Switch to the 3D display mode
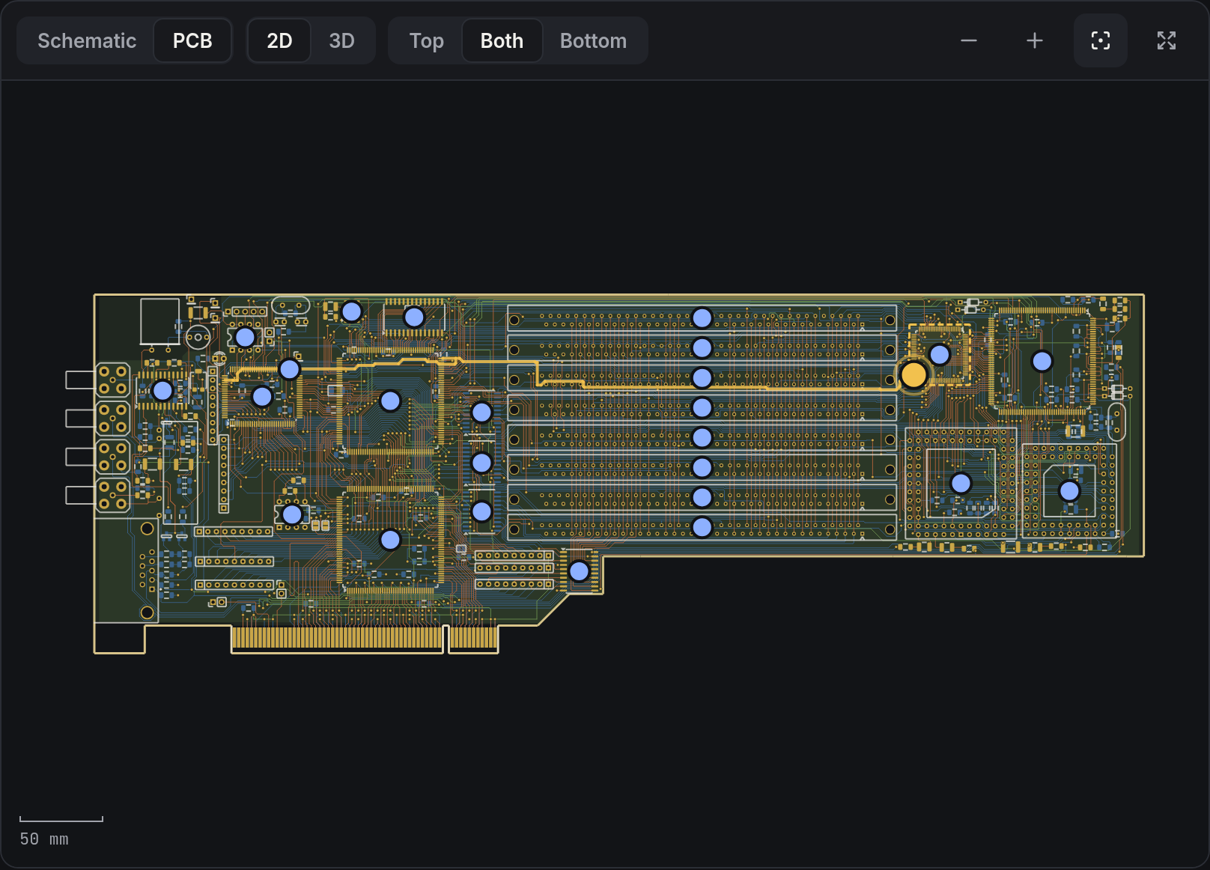Viewport: 1210px width, 870px height. click(x=341, y=40)
